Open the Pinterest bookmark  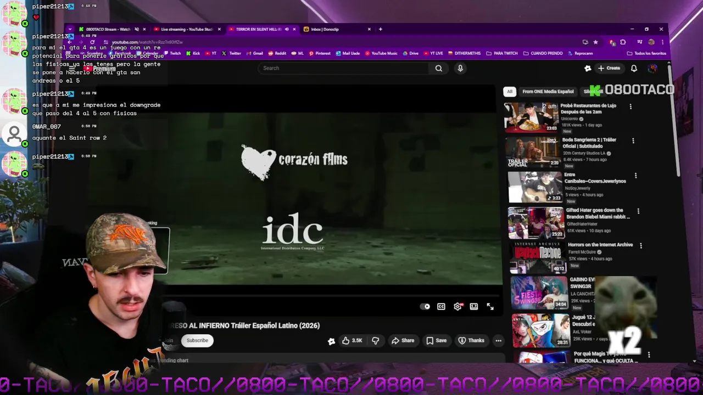[320, 53]
